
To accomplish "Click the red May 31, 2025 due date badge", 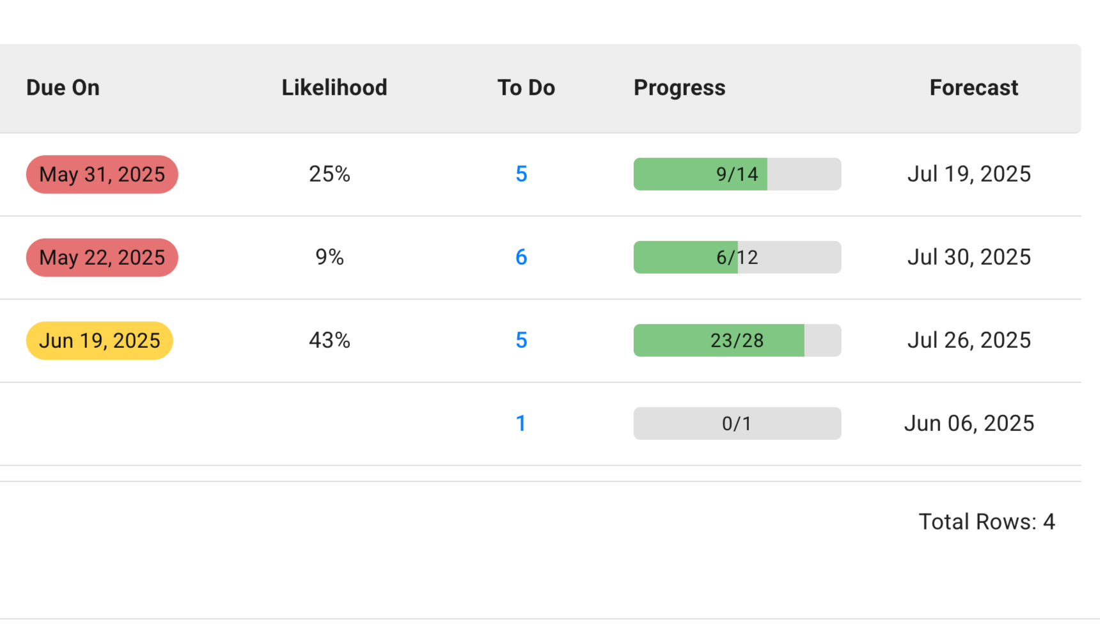I will tap(102, 175).
